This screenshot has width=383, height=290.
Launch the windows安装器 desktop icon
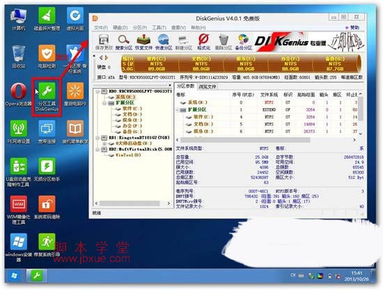[x=19, y=247]
